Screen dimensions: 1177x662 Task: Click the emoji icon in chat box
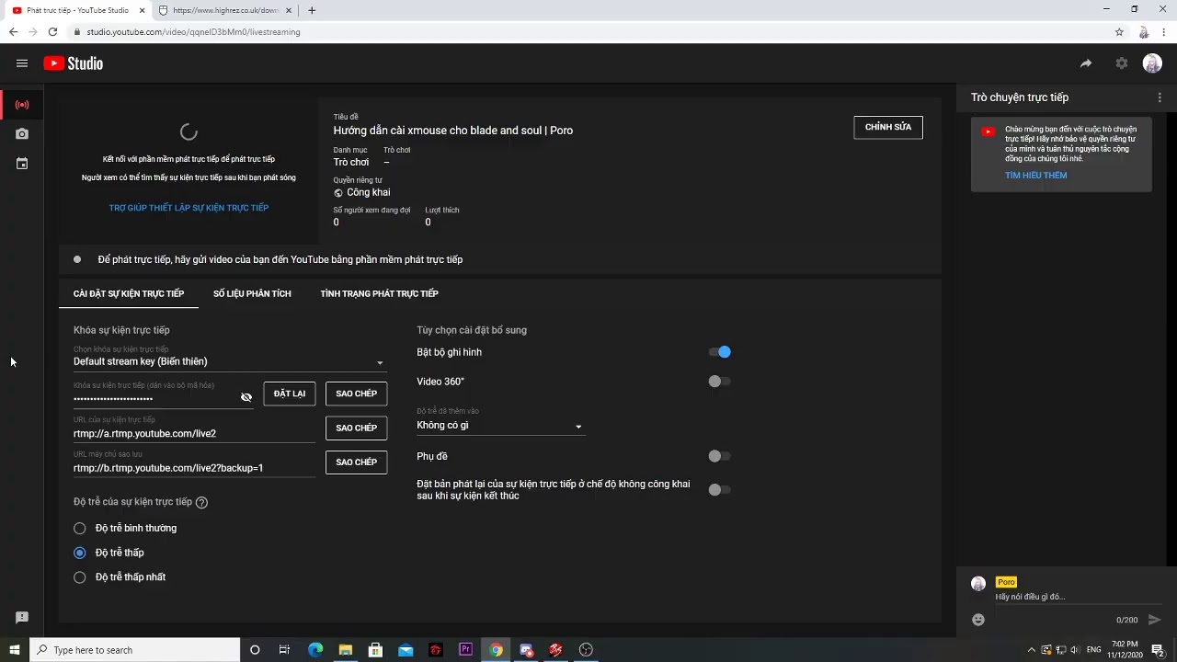978,620
